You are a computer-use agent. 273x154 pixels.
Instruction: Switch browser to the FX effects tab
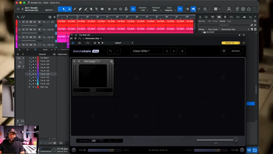[x=219, y=17]
